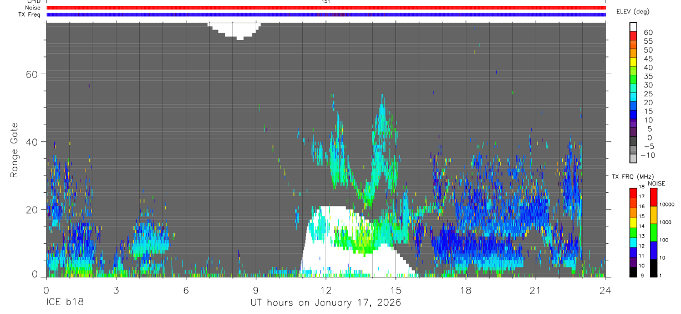Viewport: 681px width, 314px height.
Task: Click the white notch at the plot's top edge
Action: pos(233,30)
